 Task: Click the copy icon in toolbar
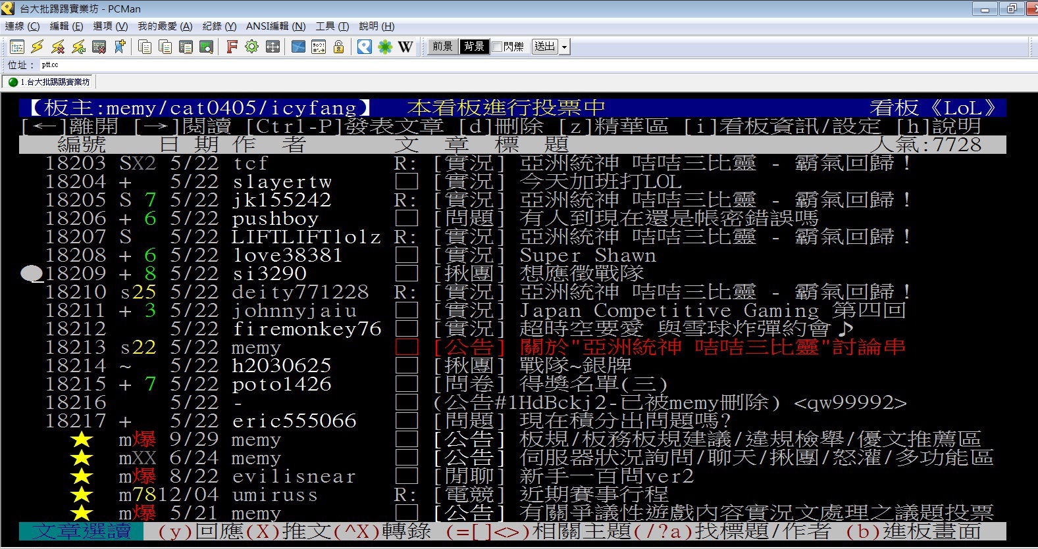(x=145, y=47)
